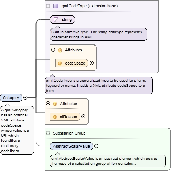Click the triangle simple-type icon in string node
Viewport: 171px width, 171px height.
click(56, 19)
